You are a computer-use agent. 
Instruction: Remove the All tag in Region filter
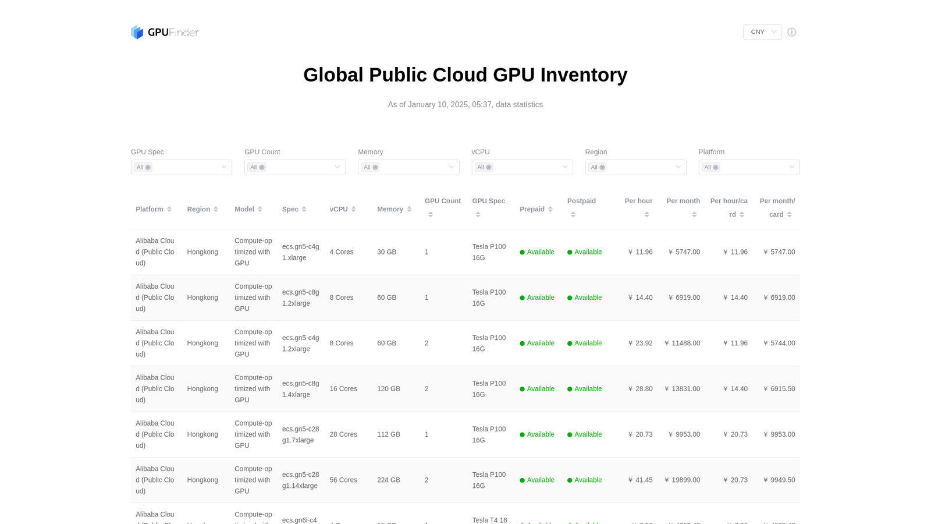[x=602, y=168]
